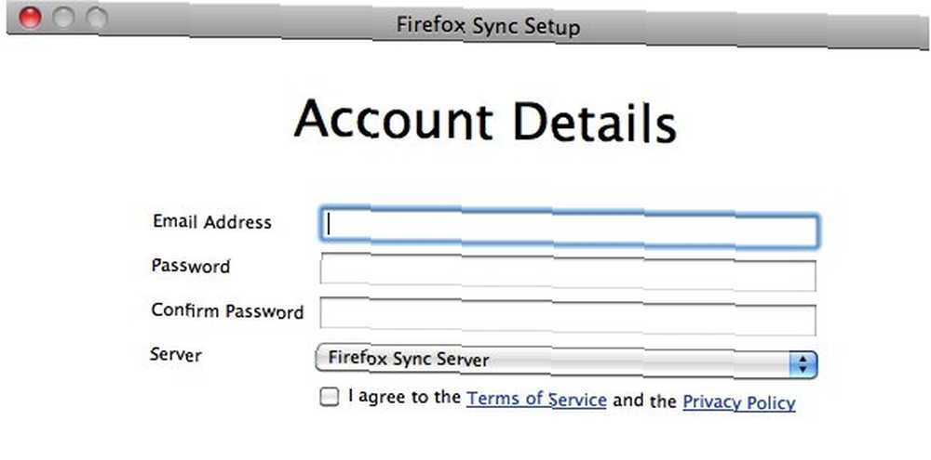This screenshot has height=460, width=931.
Task: Click the Server label
Action: pyautogui.click(x=176, y=354)
